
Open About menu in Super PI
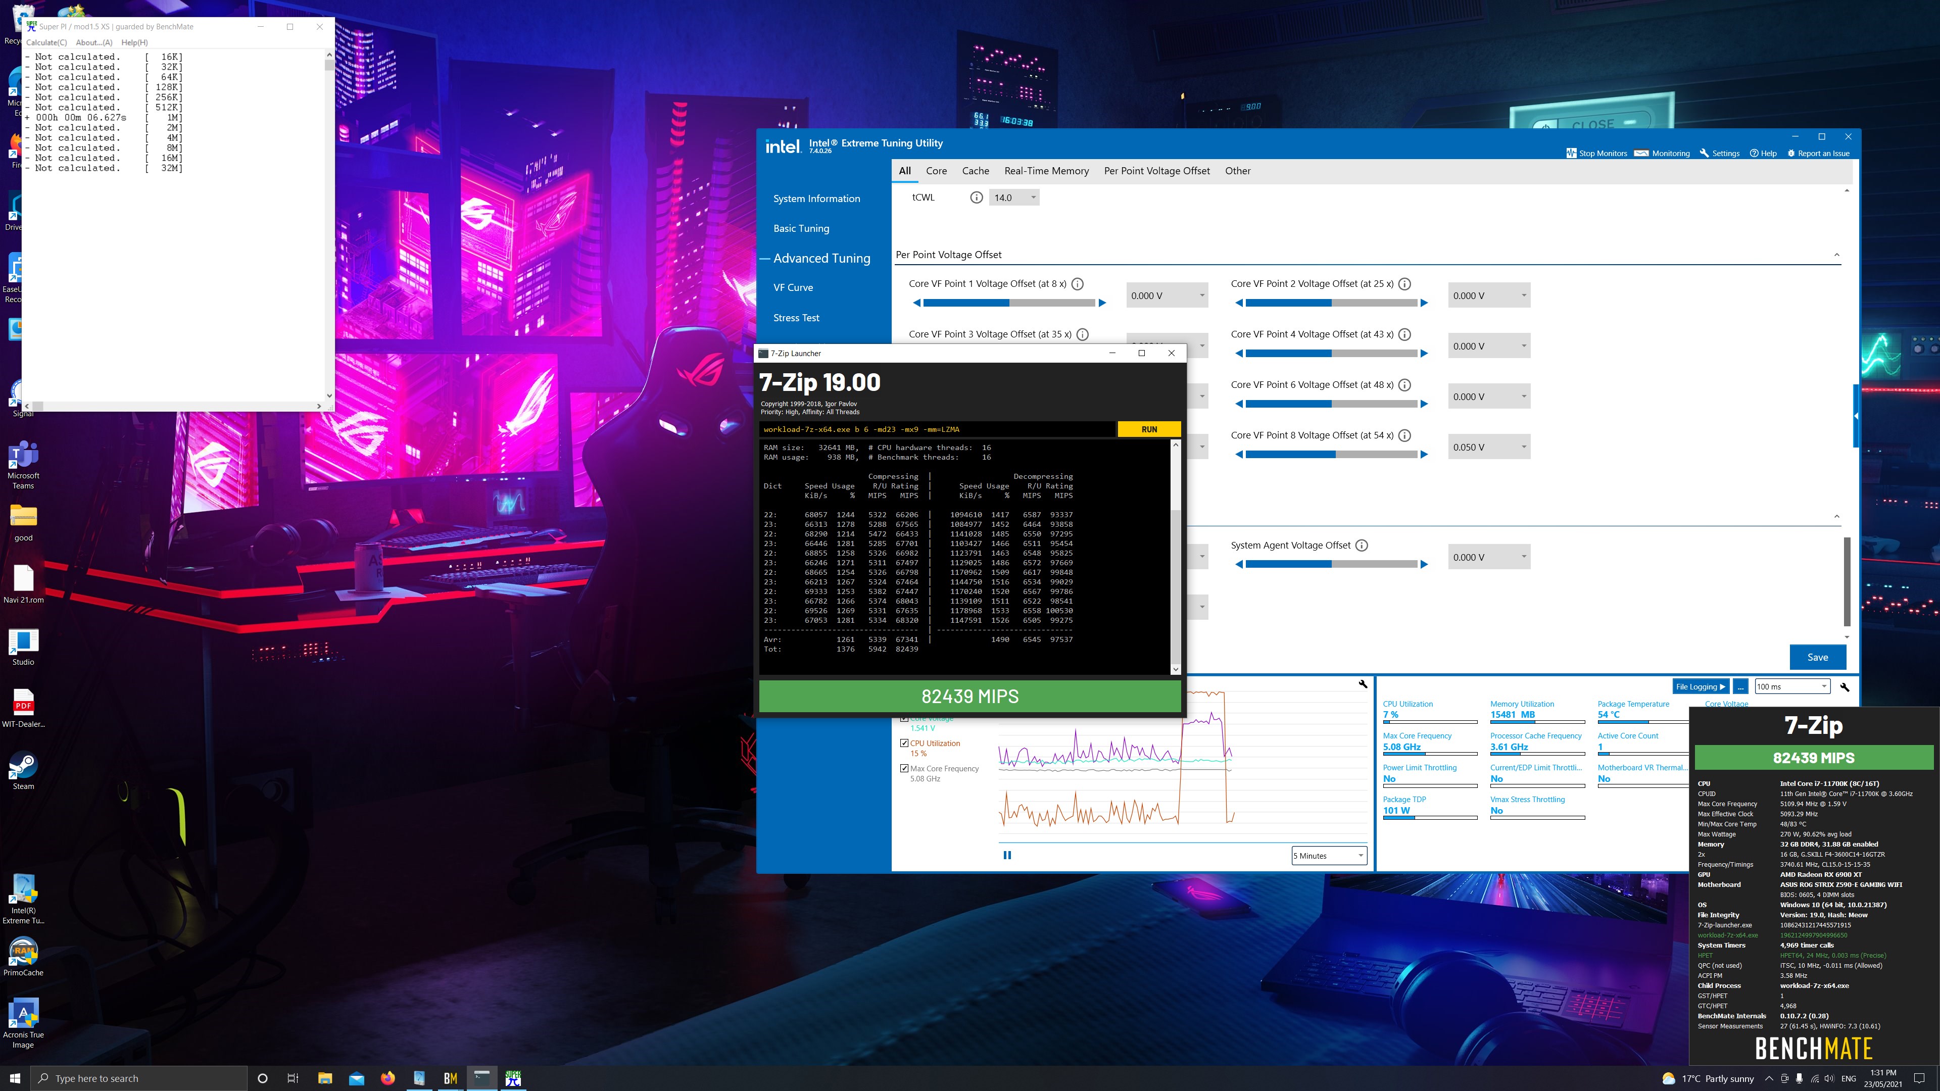pyautogui.click(x=94, y=42)
